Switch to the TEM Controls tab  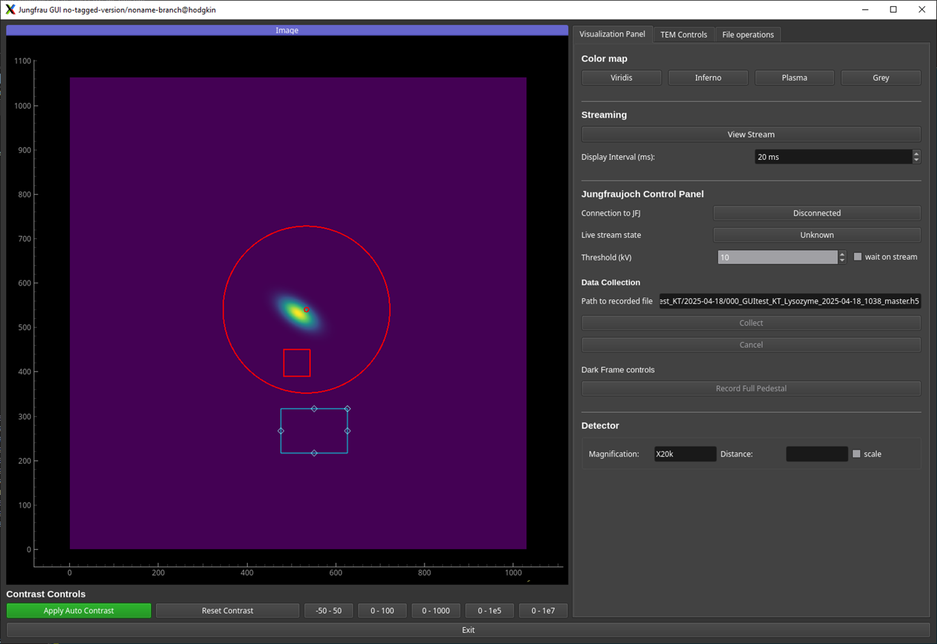[683, 34]
